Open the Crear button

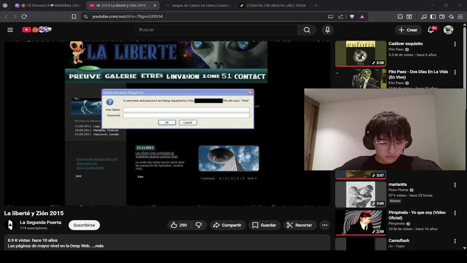(x=408, y=30)
